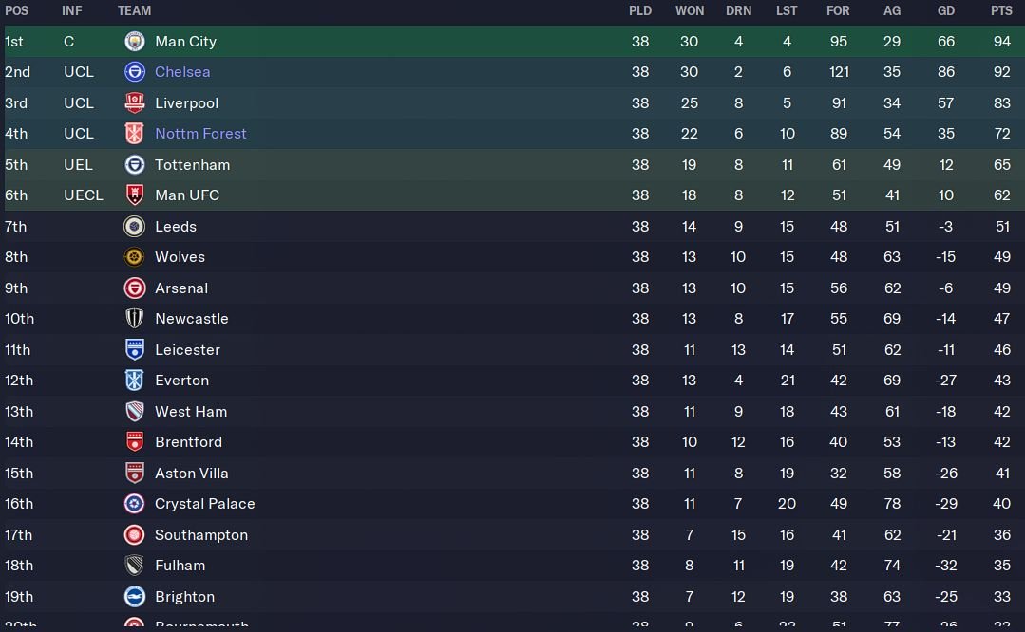Viewport: 1025px width, 632px height.
Task: Click the West Ham shield icon
Action: pyautogui.click(x=134, y=412)
